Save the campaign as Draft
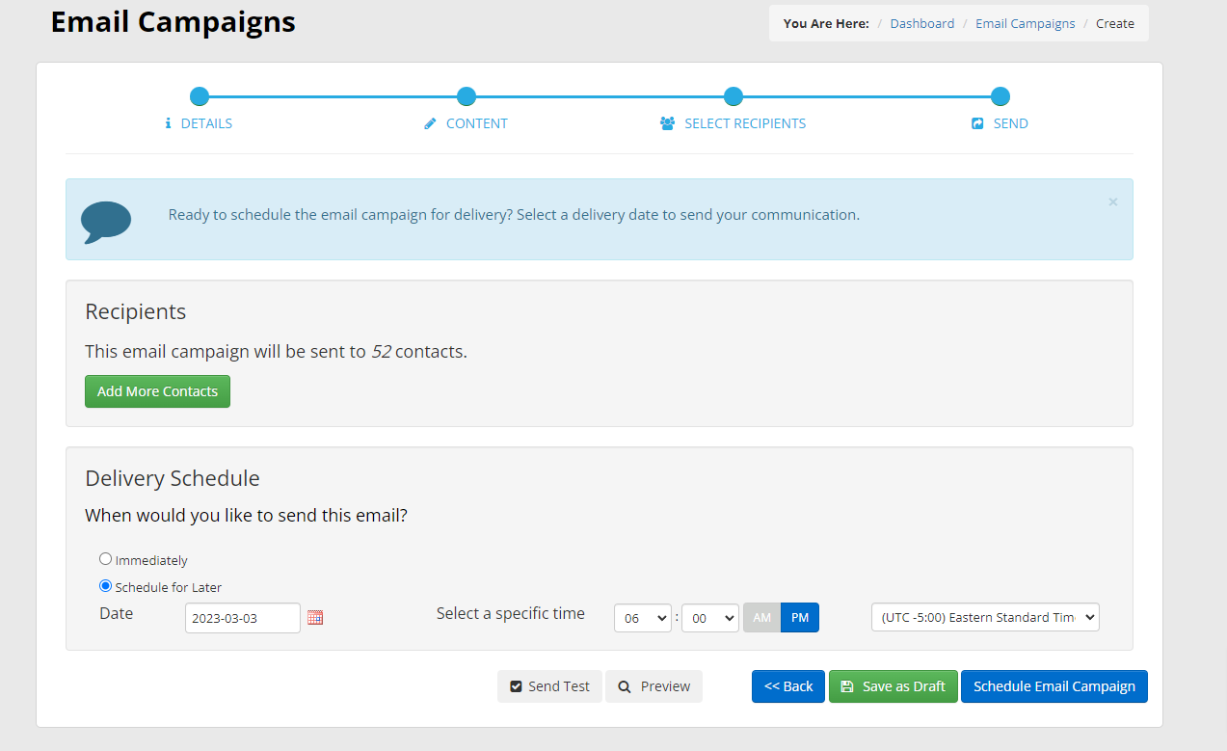 (x=894, y=686)
